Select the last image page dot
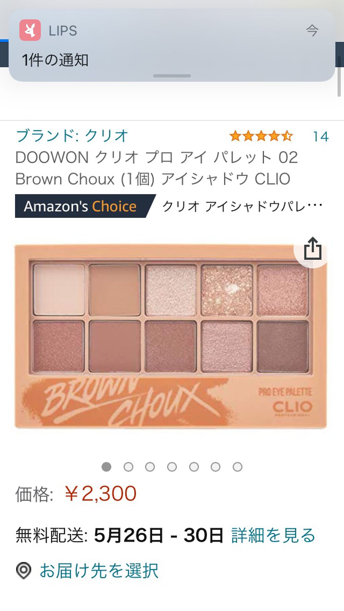Image resolution: width=344 pixels, height=611 pixels. 238,466
